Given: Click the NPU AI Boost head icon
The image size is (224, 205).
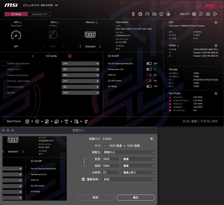Looking at the screenshot, I should (x=53, y=35).
